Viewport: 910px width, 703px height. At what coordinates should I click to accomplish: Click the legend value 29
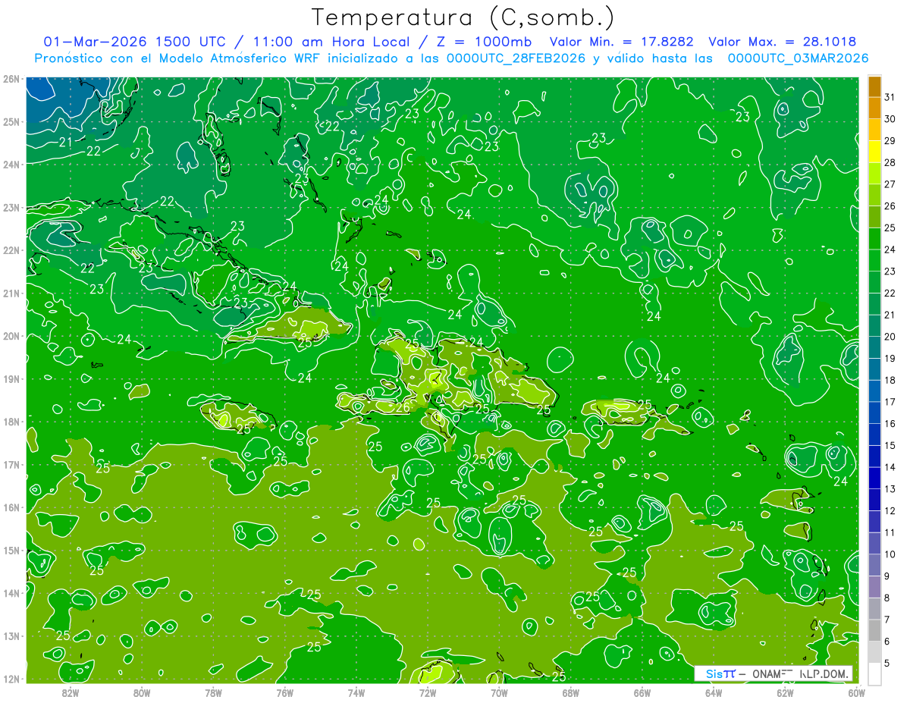point(890,141)
